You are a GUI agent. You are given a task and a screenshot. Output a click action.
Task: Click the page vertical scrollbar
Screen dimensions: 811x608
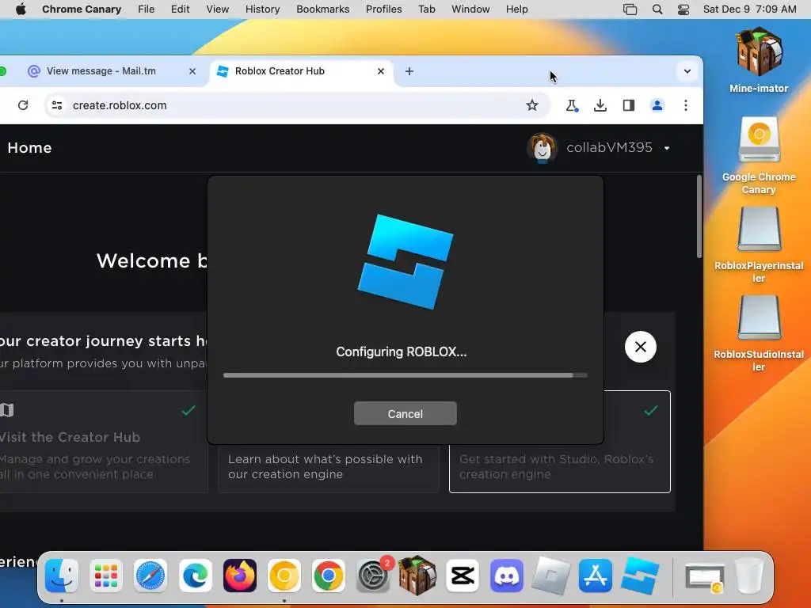699,217
